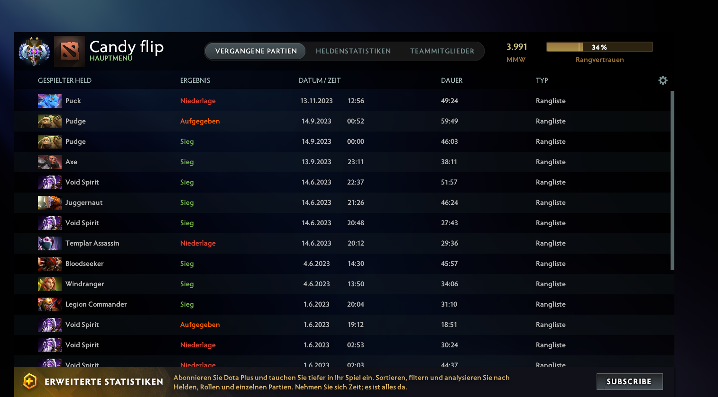The height and width of the screenshot is (397, 718).
Task: Click the Windranger hero portrait
Action: point(49,283)
